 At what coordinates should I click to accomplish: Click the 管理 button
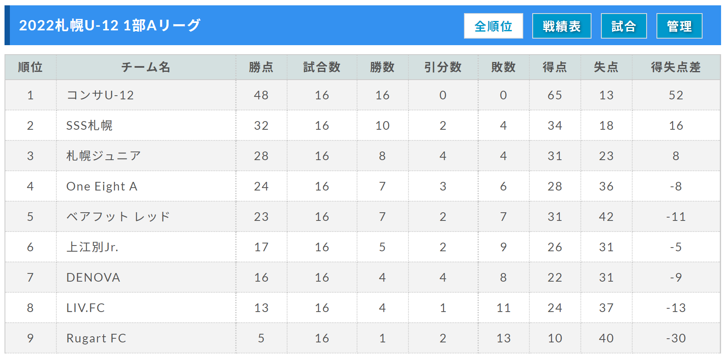679,26
